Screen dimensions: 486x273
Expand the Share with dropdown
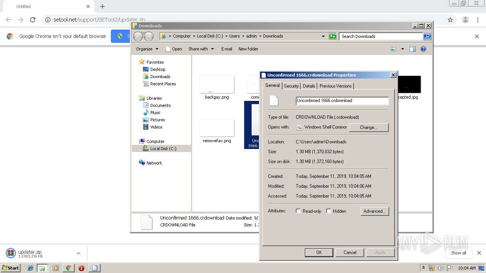(201, 49)
